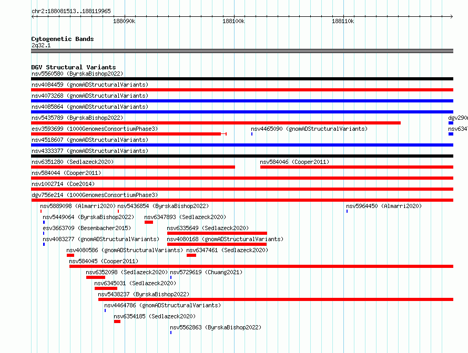Click the DGV Structural Variants track title
The height and width of the screenshot is (353, 468).
[74, 67]
